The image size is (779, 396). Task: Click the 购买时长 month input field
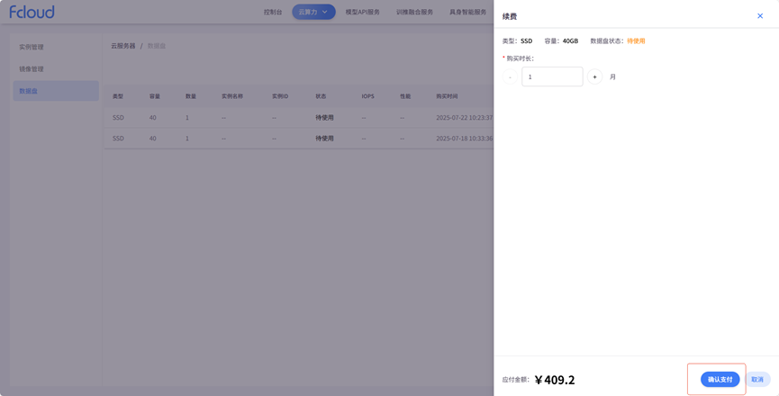point(552,77)
